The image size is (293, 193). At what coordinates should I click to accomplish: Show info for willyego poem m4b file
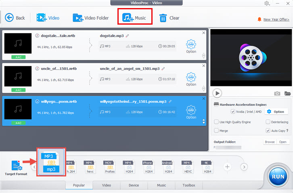[37, 101]
